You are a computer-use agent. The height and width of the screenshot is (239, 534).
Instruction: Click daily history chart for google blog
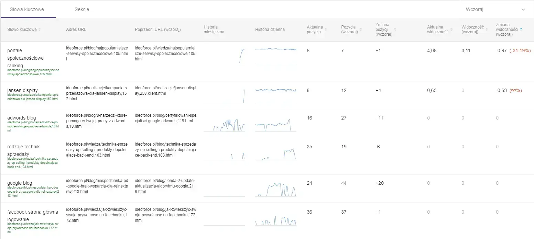275,189
